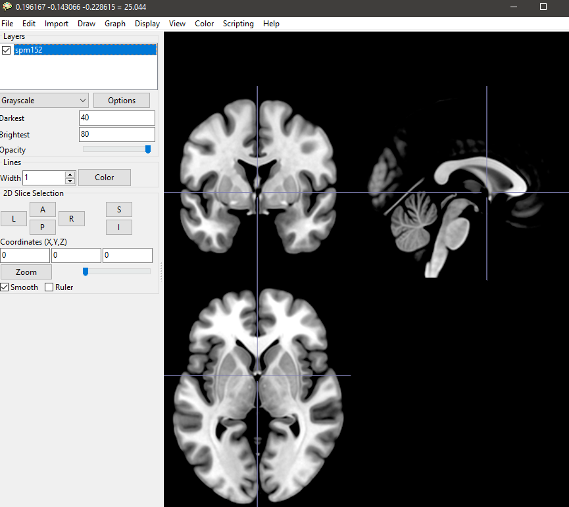
Task: Click the A (anterior) slice button
Action: click(43, 209)
